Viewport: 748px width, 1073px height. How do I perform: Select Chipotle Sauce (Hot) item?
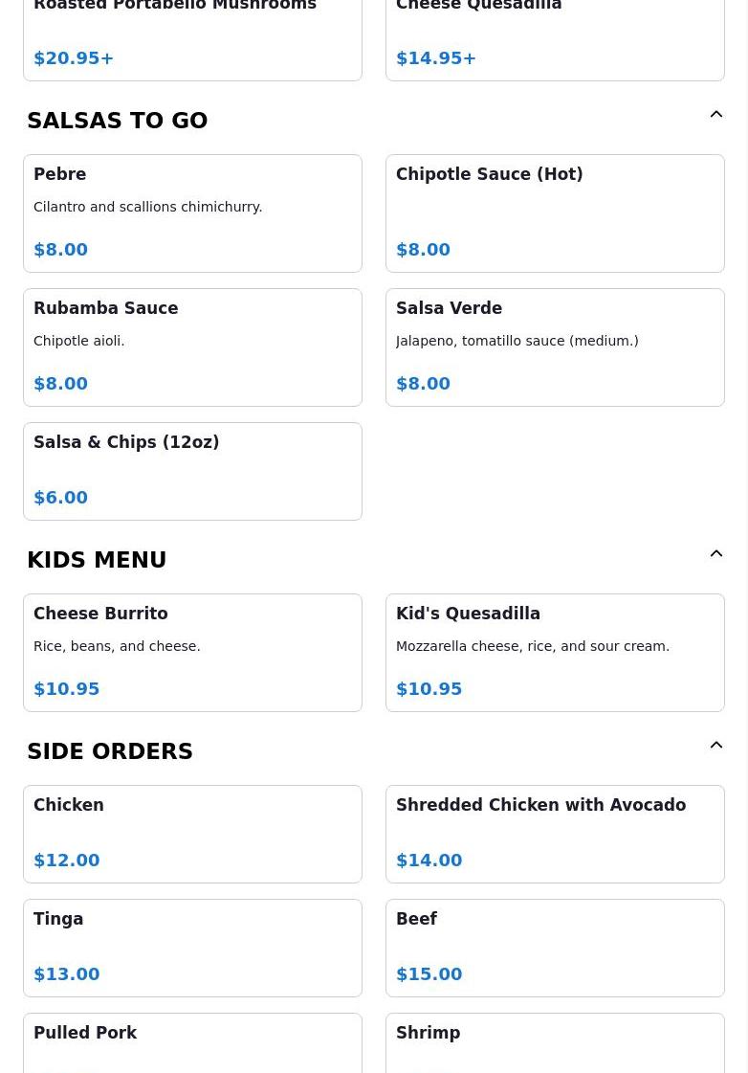point(555,212)
